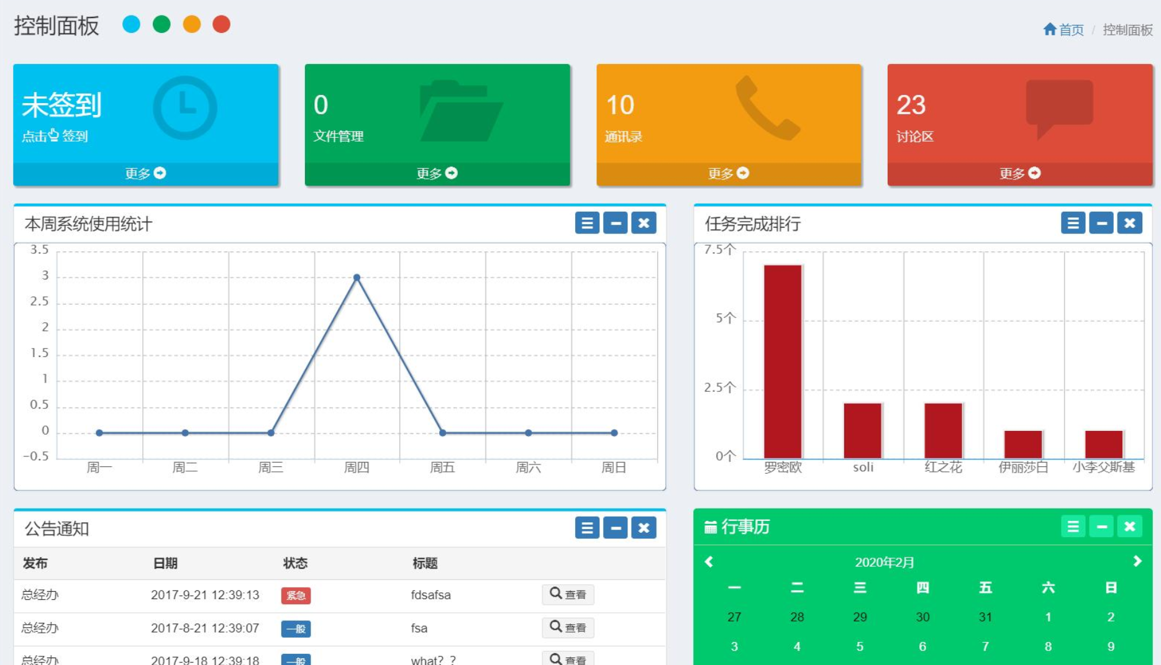The height and width of the screenshot is (665, 1161).
Task: Click the 罗密欧 bar in ranking chart
Action: (x=783, y=361)
